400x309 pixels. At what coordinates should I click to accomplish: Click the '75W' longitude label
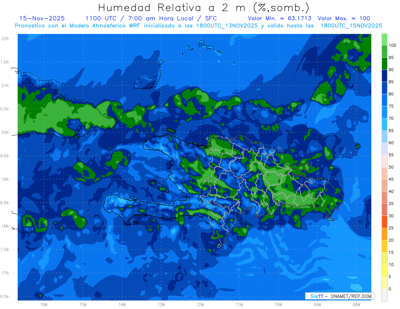83,304
